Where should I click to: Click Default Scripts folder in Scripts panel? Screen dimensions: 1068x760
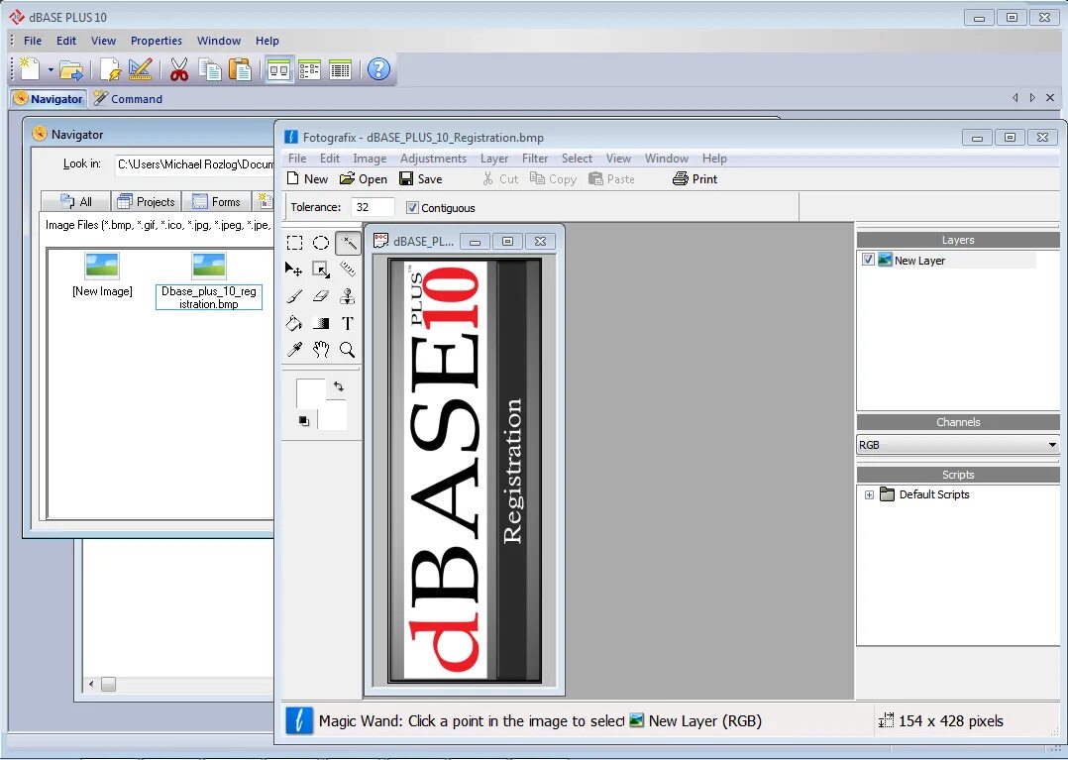925,494
